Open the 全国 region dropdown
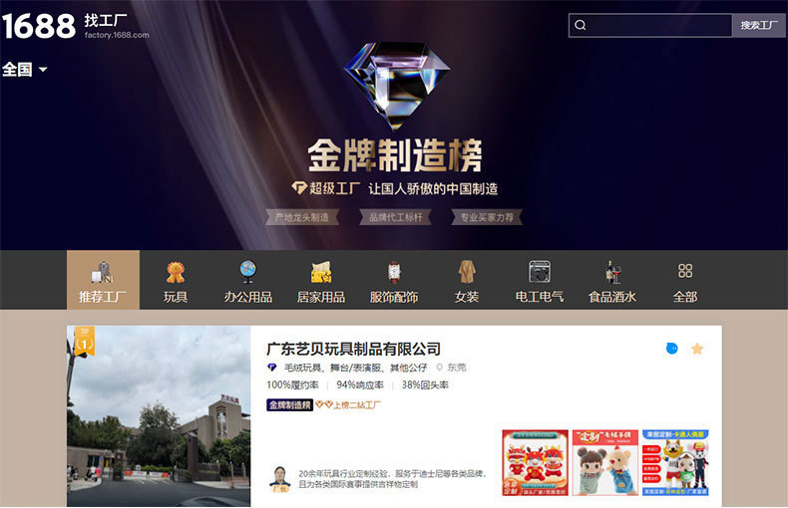The width and height of the screenshot is (788, 508). [25, 70]
